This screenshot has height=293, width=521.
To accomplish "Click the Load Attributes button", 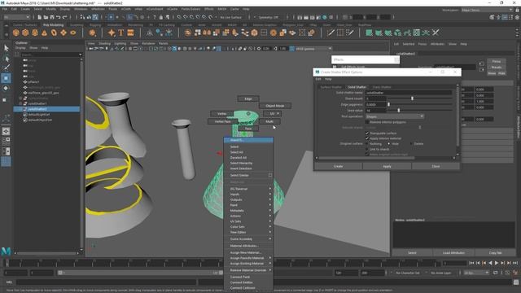I will point(453,253).
